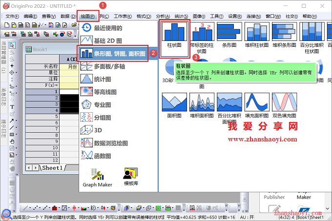The image size is (332, 221).
Task: Click the sheet tab scroll-left arrow
Action: 29,168
